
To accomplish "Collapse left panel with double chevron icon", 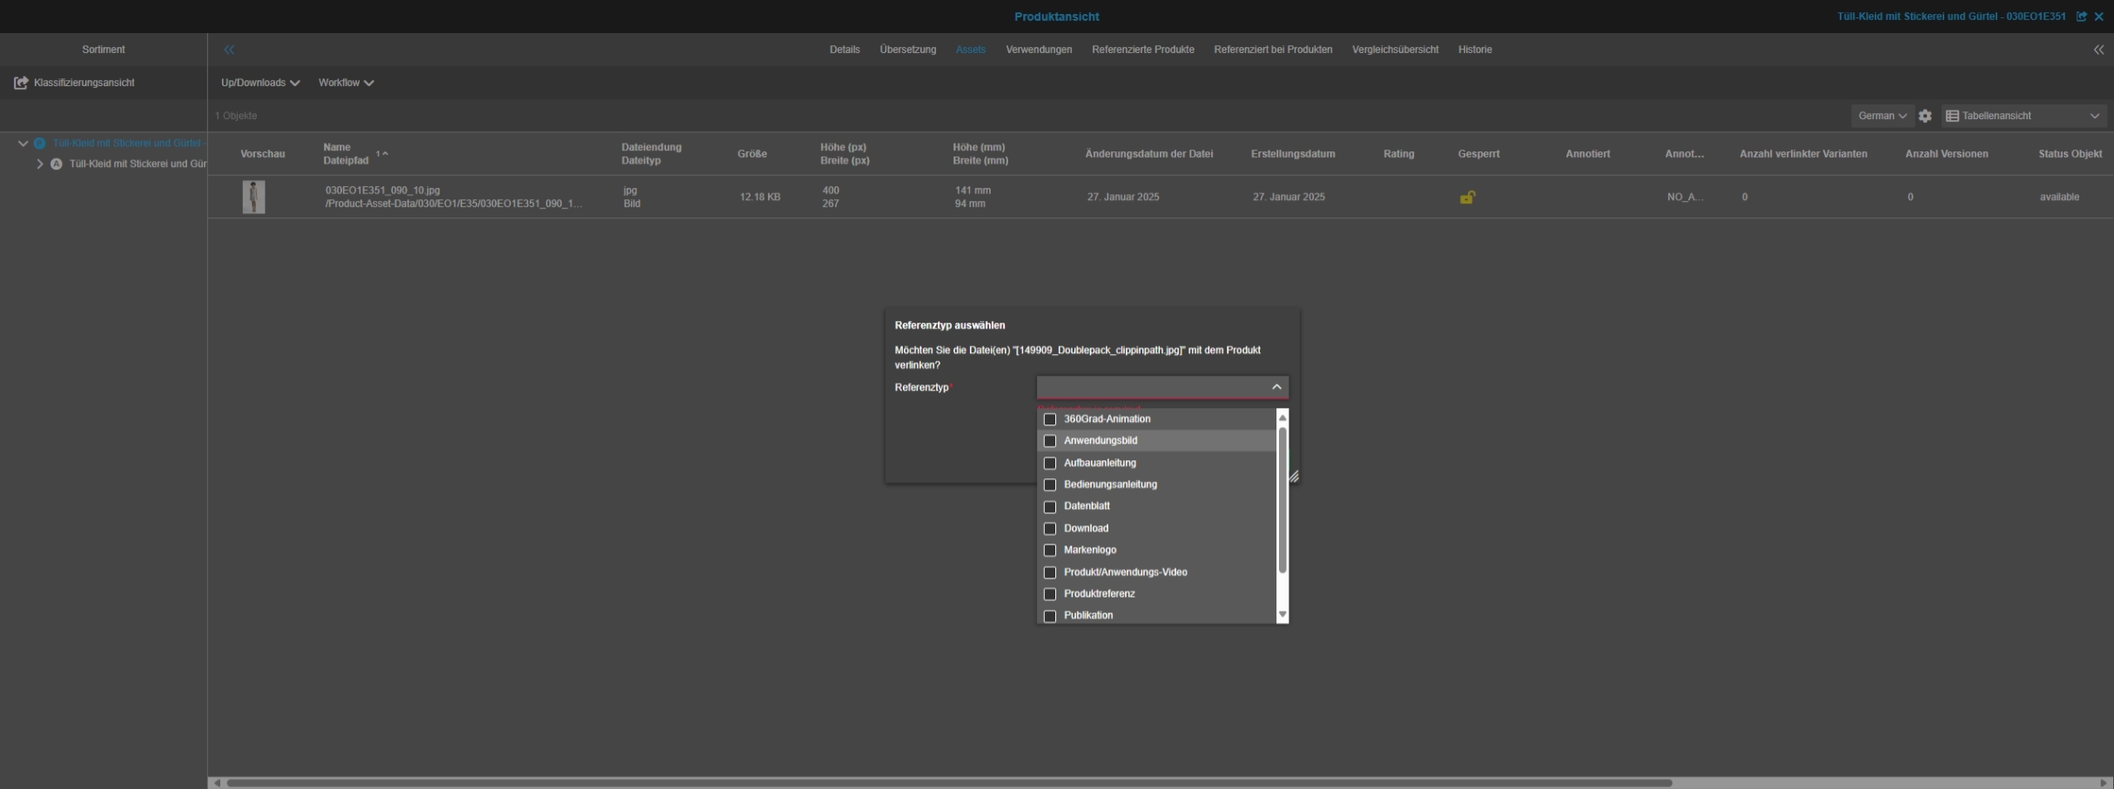I will [229, 50].
